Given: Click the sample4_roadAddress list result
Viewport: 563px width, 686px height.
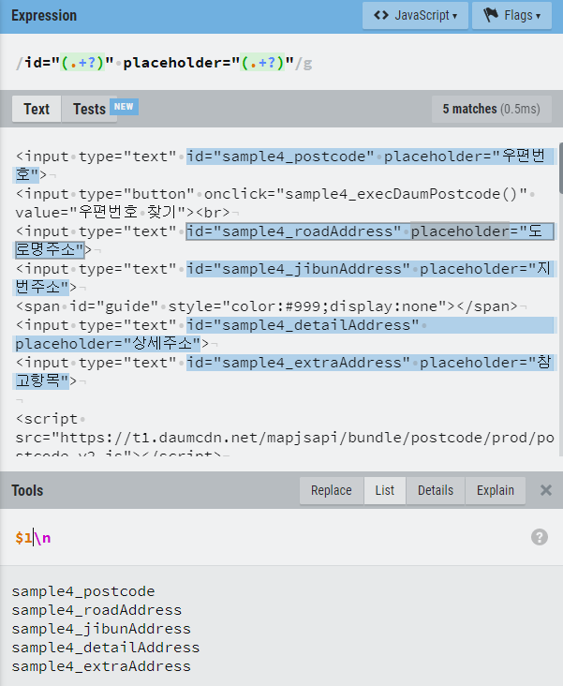Looking at the screenshot, I should click(x=96, y=610).
